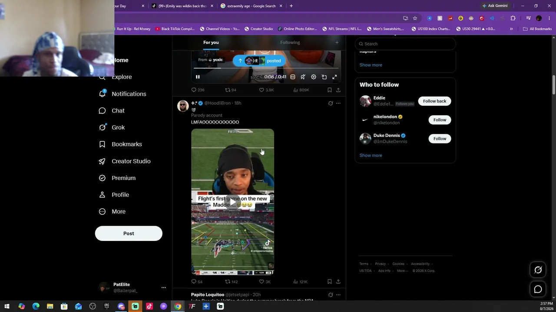The height and width of the screenshot is (312, 556).
Task: Bookmark this page with star icon
Action: pyautogui.click(x=415, y=18)
